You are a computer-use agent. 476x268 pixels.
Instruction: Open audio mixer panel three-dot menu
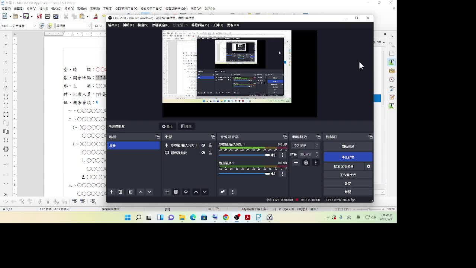(233, 192)
